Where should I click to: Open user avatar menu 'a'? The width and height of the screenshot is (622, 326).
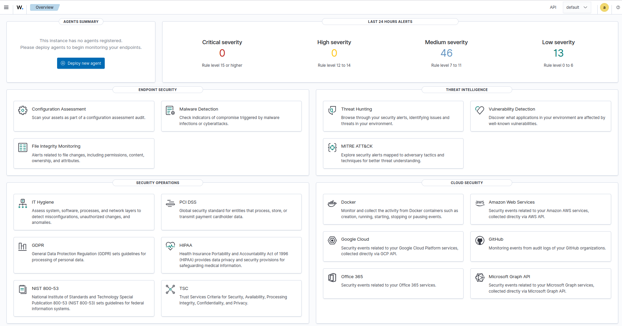click(604, 7)
